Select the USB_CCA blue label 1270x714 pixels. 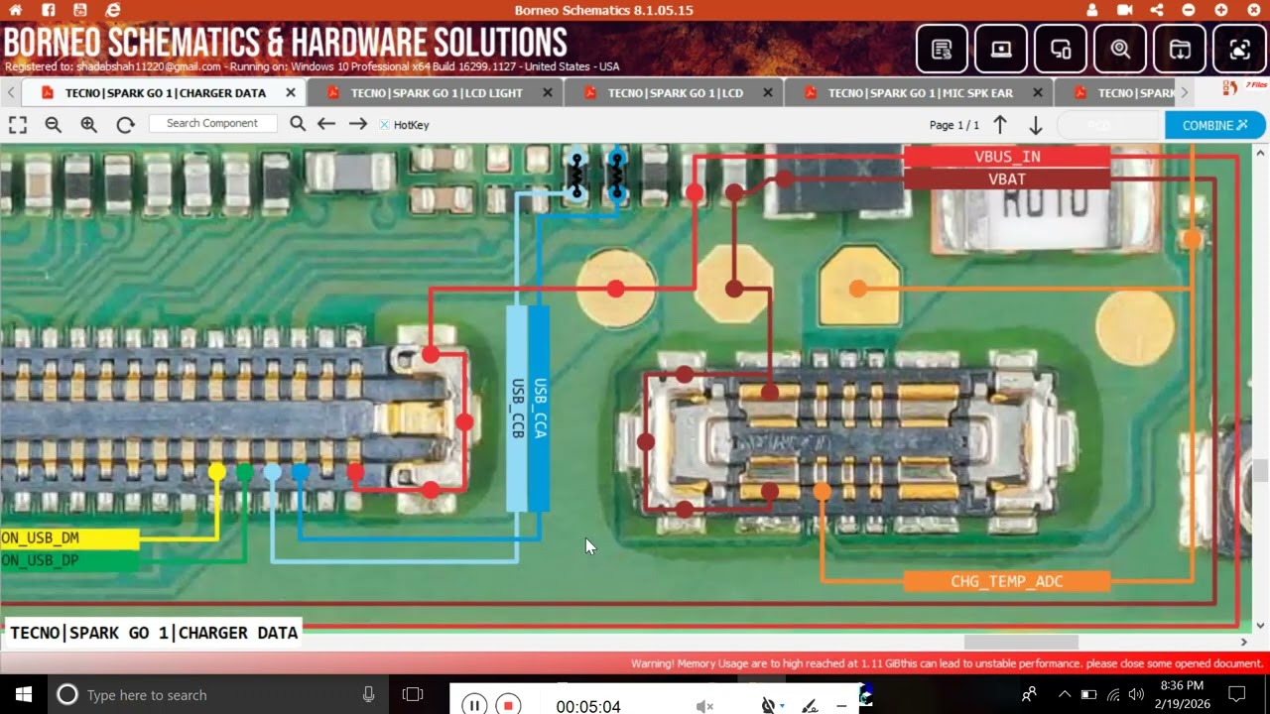coord(540,409)
